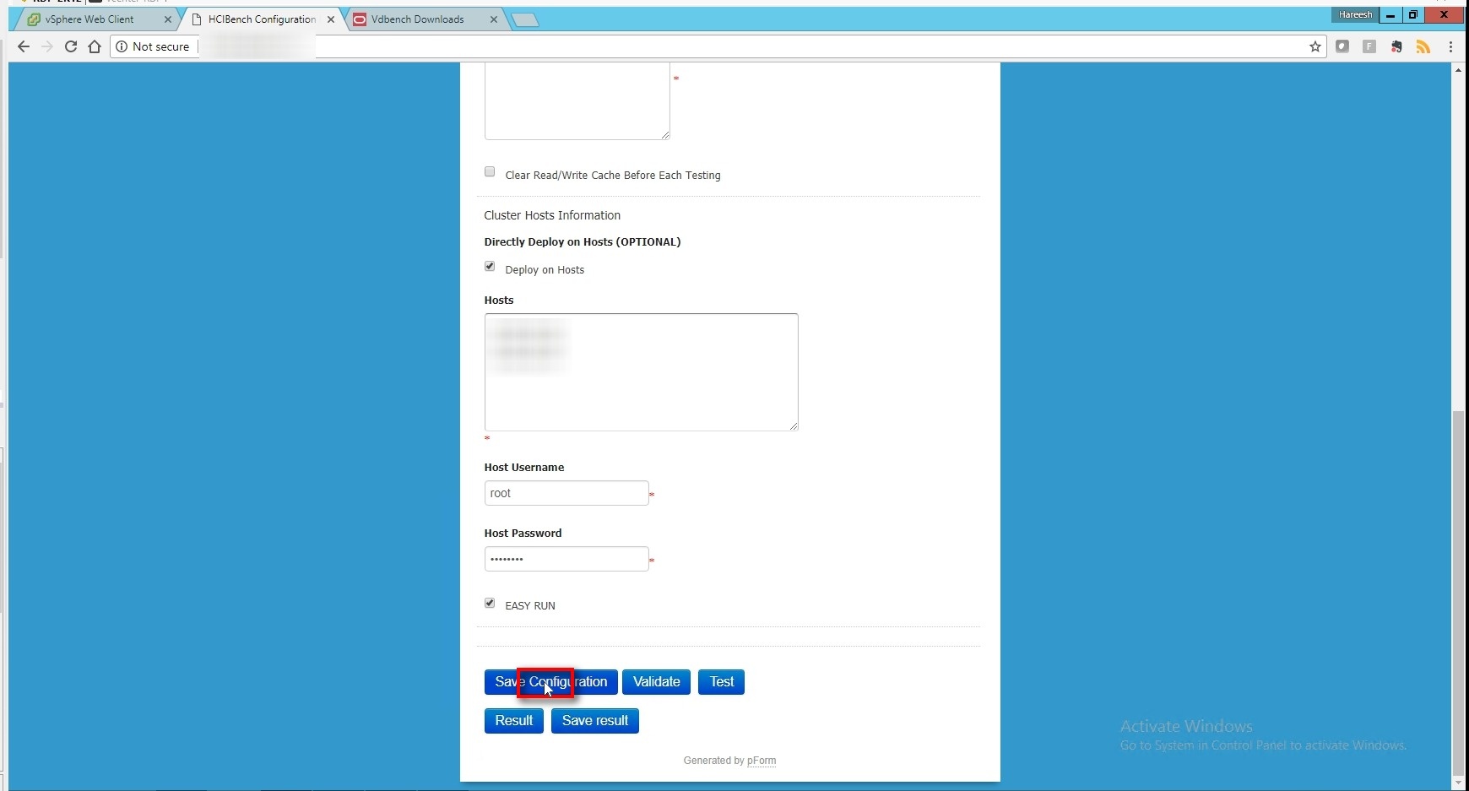Enable Clear Read/Write Cache Before Each Testing
The height and width of the screenshot is (791, 1469).
tap(490, 172)
